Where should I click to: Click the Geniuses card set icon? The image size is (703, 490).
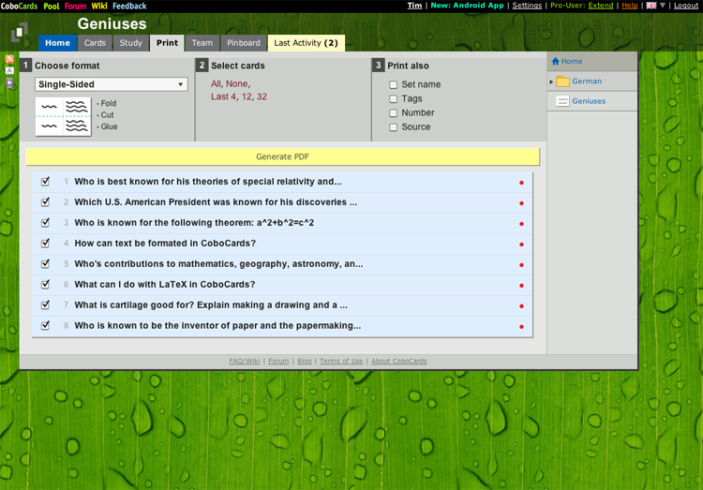click(x=562, y=101)
